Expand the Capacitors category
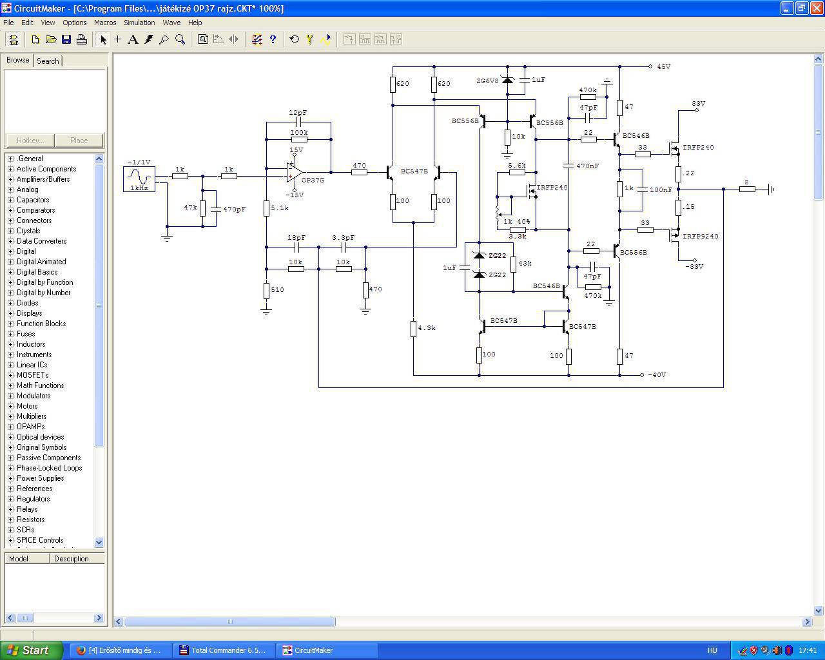This screenshot has width=825, height=660. 10,200
